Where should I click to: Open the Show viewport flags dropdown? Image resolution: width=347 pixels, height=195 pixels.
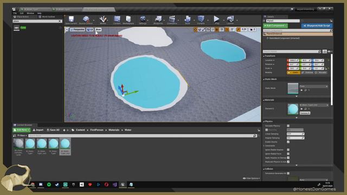click(98, 29)
